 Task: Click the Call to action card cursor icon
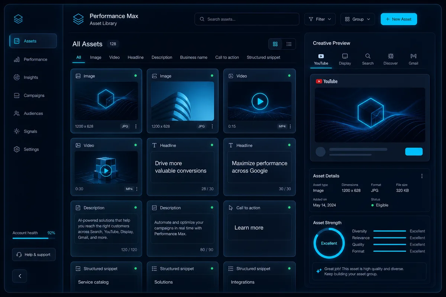pos(231,208)
